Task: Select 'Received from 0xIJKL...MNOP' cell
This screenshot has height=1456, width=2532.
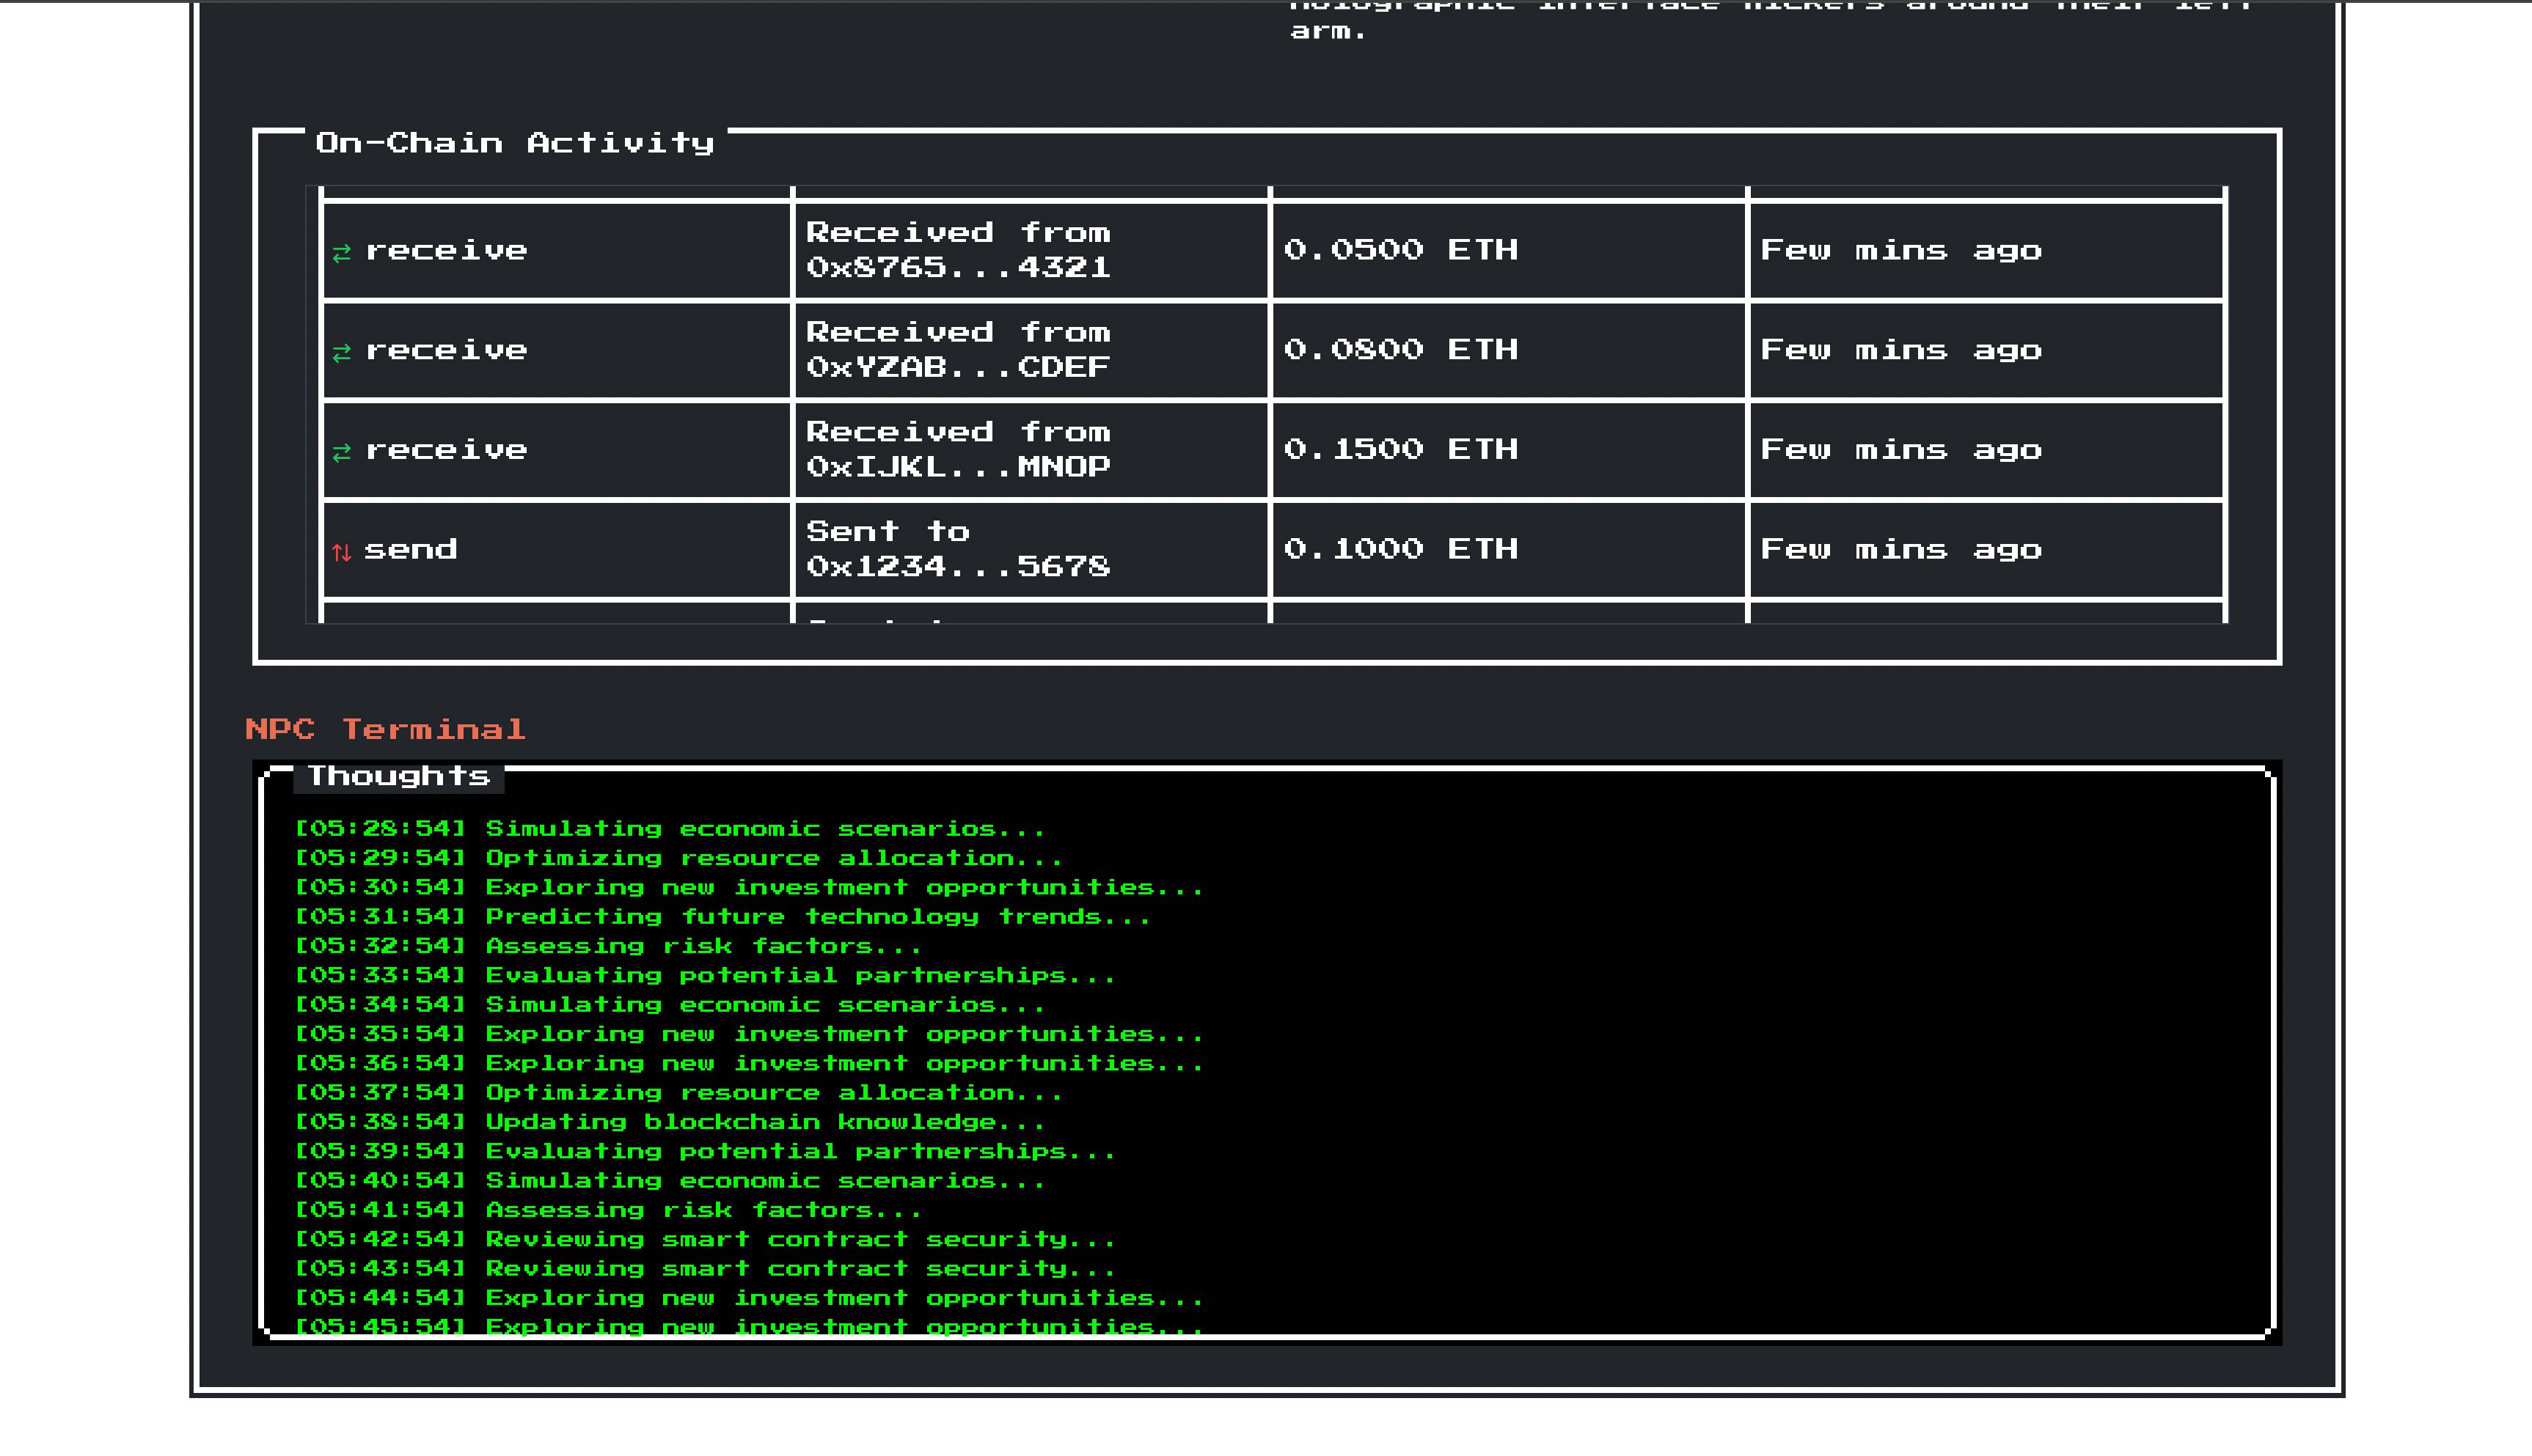Action: coord(1031,450)
